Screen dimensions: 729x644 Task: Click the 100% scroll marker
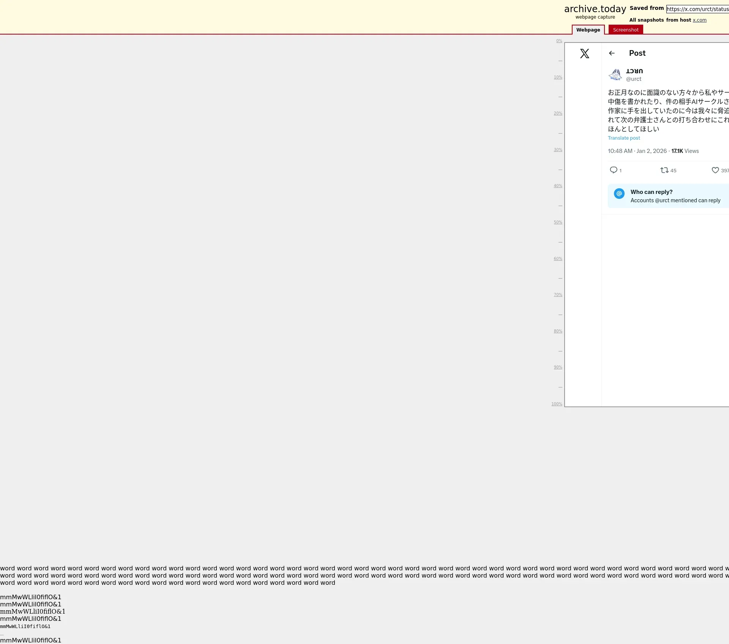click(x=557, y=404)
